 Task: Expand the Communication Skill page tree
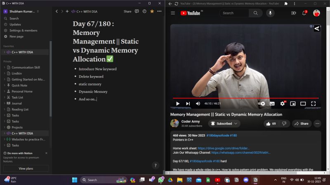[5, 67]
